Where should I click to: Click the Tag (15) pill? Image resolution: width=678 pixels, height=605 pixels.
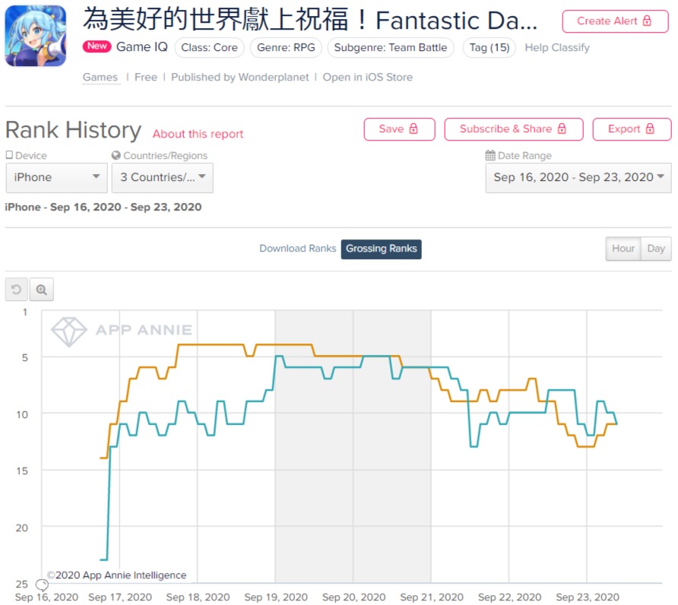point(489,48)
